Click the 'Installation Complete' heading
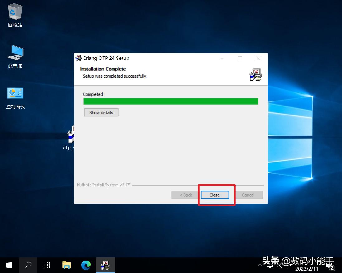The image size is (342, 273). [103, 69]
